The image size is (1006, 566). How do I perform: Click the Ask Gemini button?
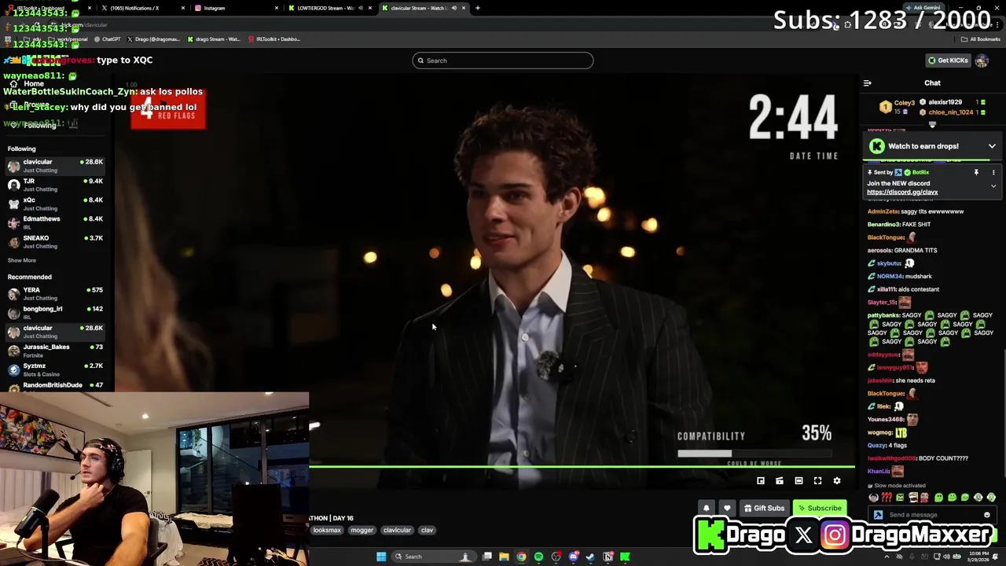coord(923,8)
